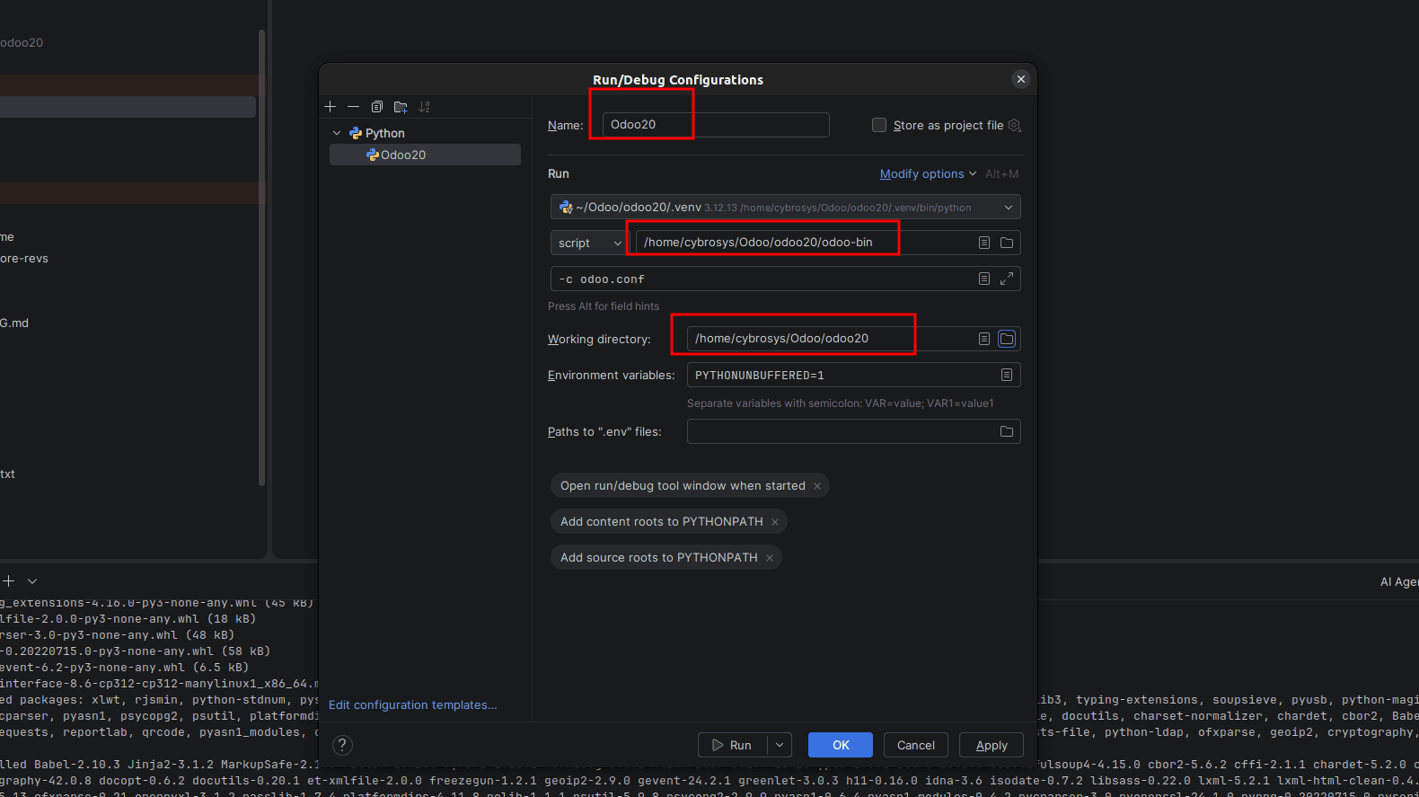This screenshot has height=797, width=1419.
Task: Confirm with the OK button
Action: pyautogui.click(x=841, y=745)
